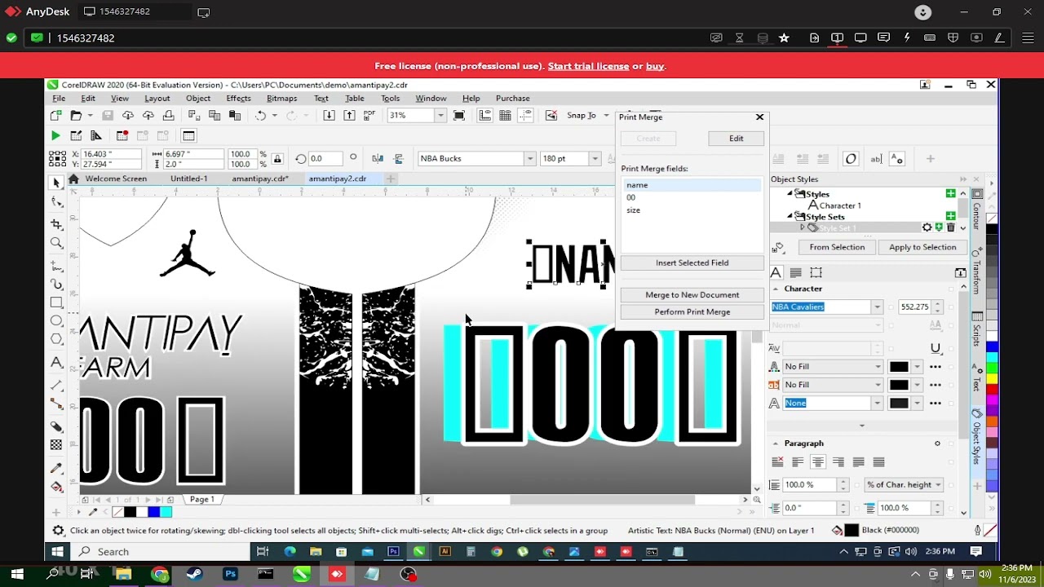Switch to Untitled-1 document tab

[x=189, y=179]
